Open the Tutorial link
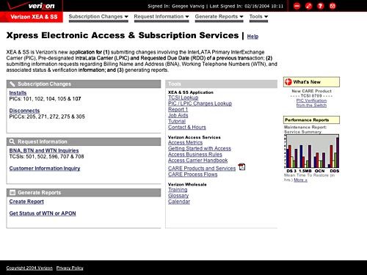Image resolution: width=367 pixels, height=275 pixels. point(177,121)
